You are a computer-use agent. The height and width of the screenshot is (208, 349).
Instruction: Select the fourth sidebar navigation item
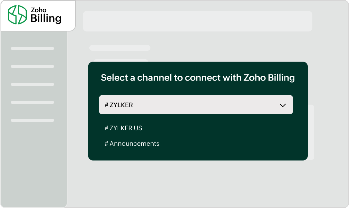pyautogui.click(x=32, y=102)
